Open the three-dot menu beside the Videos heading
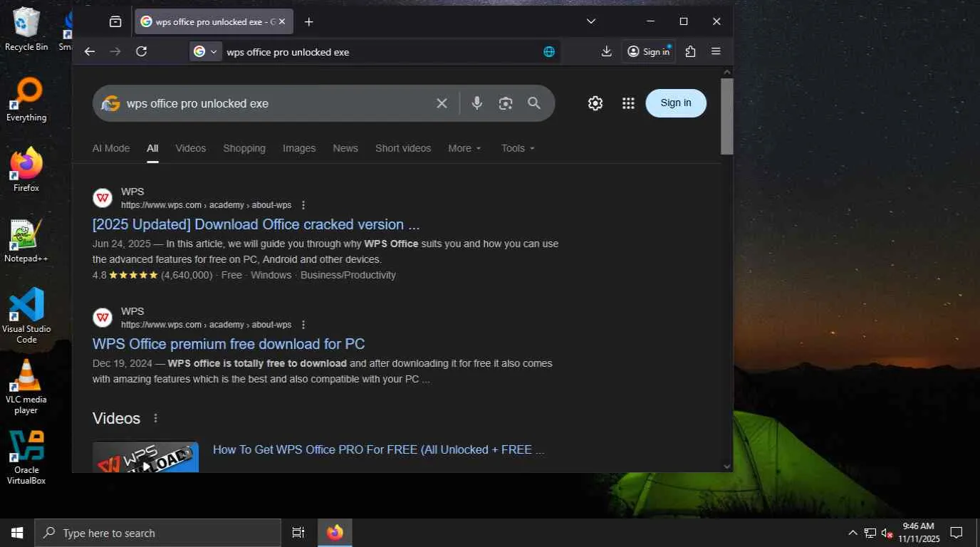Image resolution: width=980 pixels, height=547 pixels. pyautogui.click(x=156, y=418)
